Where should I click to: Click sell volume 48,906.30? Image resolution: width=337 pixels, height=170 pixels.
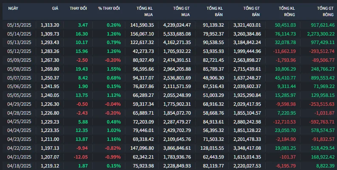pos(213,78)
